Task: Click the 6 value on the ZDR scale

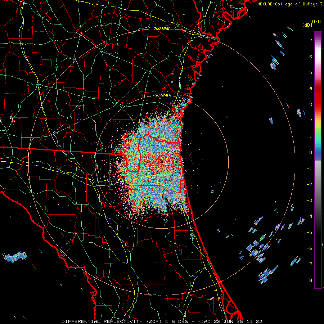Action: coord(311,57)
